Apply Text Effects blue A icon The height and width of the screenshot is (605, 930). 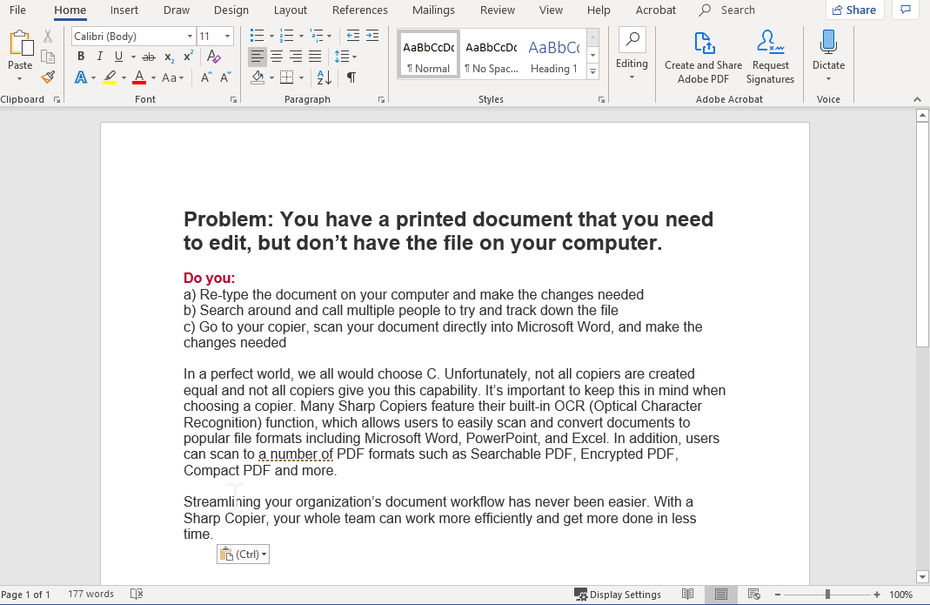[x=81, y=77]
